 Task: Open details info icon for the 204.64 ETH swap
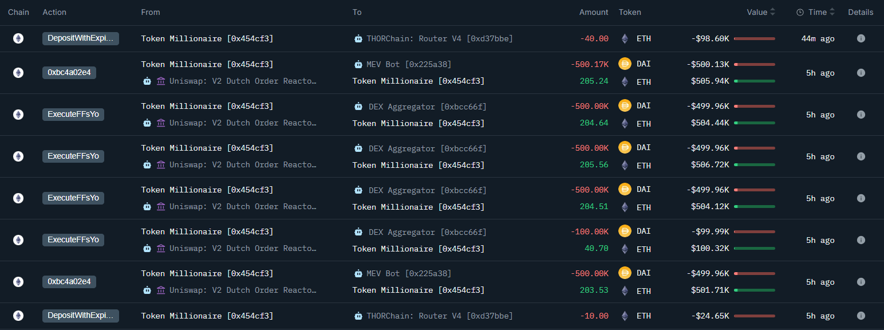coord(861,115)
